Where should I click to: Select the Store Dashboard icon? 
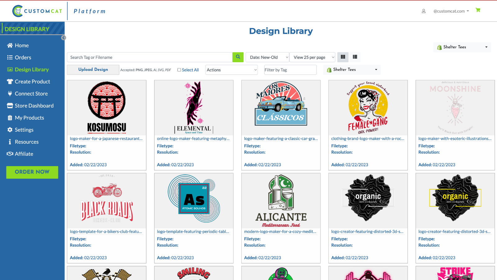tap(10, 105)
